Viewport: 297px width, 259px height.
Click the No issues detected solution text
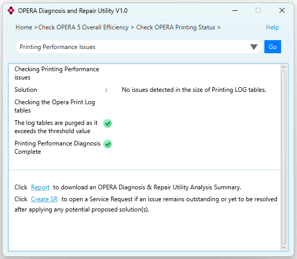coord(194,90)
